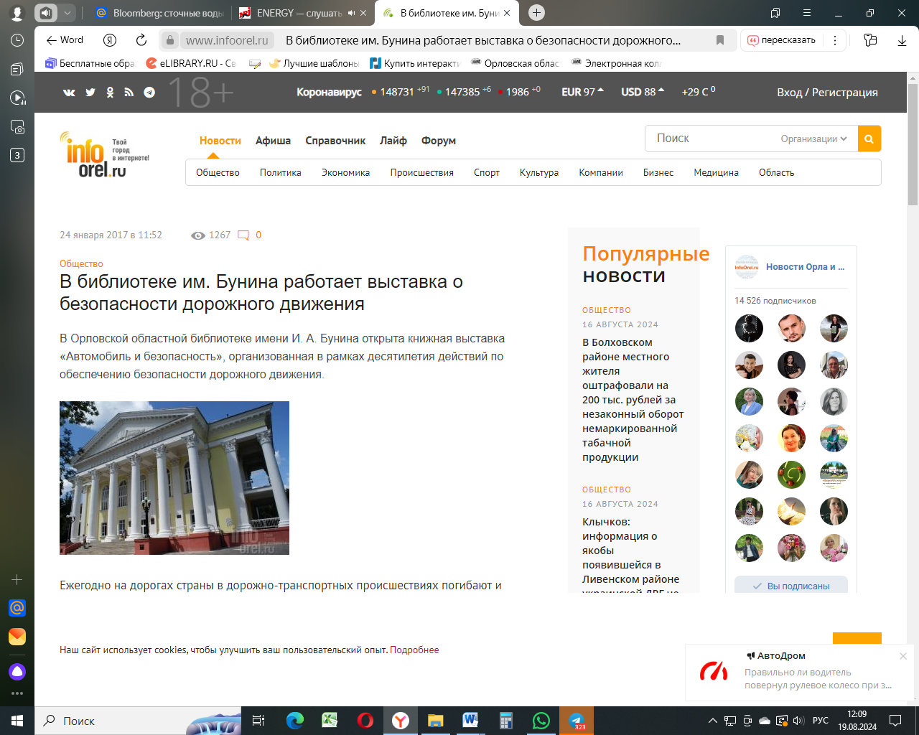Open the Telegram icon in site header
919x735 pixels.
point(149,92)
